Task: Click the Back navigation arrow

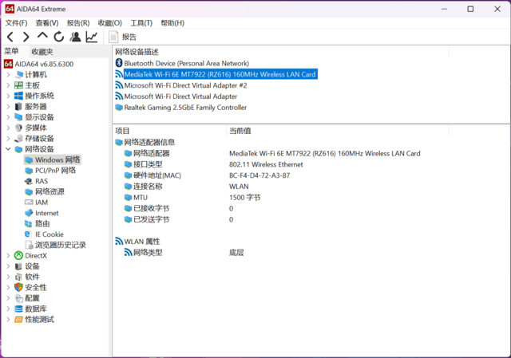Action: pyautogui.click(x=10, y=37)
